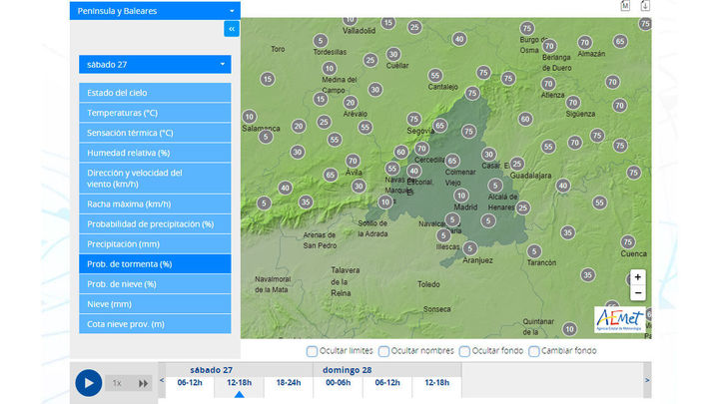Click the sábado 27 timeline day header
Image resolution: width=719 pixels, height=404 pixels.
(212, 370)
